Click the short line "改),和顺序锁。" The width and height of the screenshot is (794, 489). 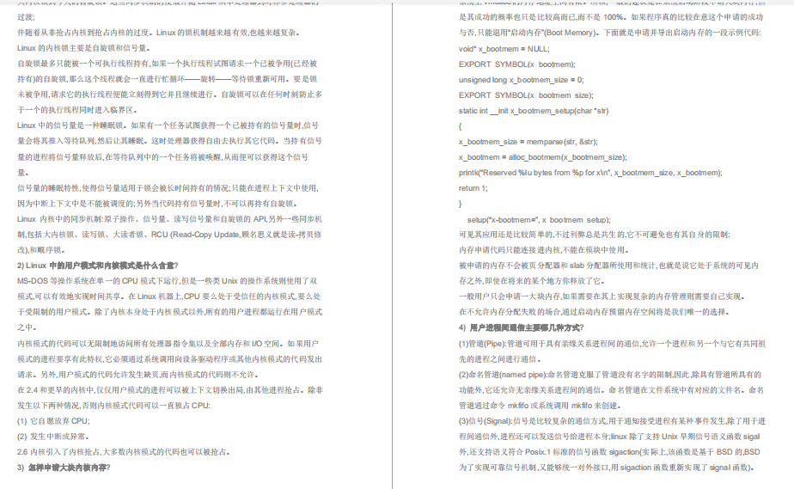point(41,249)
